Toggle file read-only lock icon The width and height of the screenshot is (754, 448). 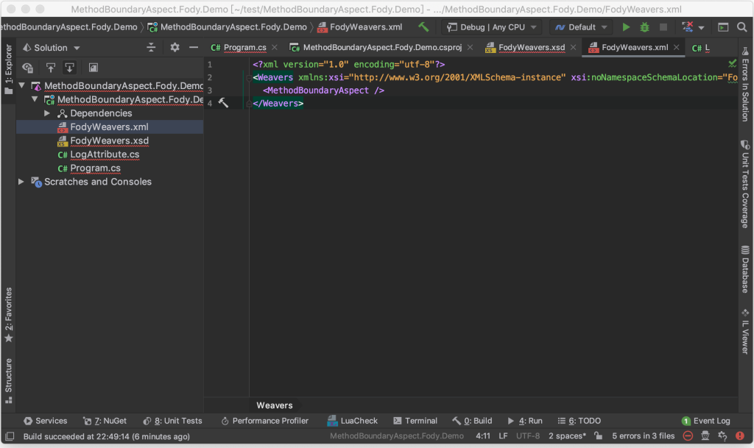point(598,436)
